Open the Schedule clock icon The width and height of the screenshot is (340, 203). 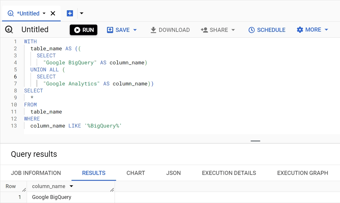[251, 30]
